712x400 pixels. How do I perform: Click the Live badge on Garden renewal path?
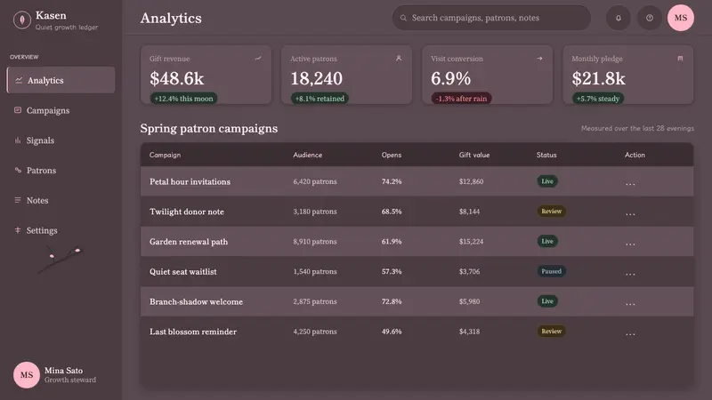pos(547,241)
